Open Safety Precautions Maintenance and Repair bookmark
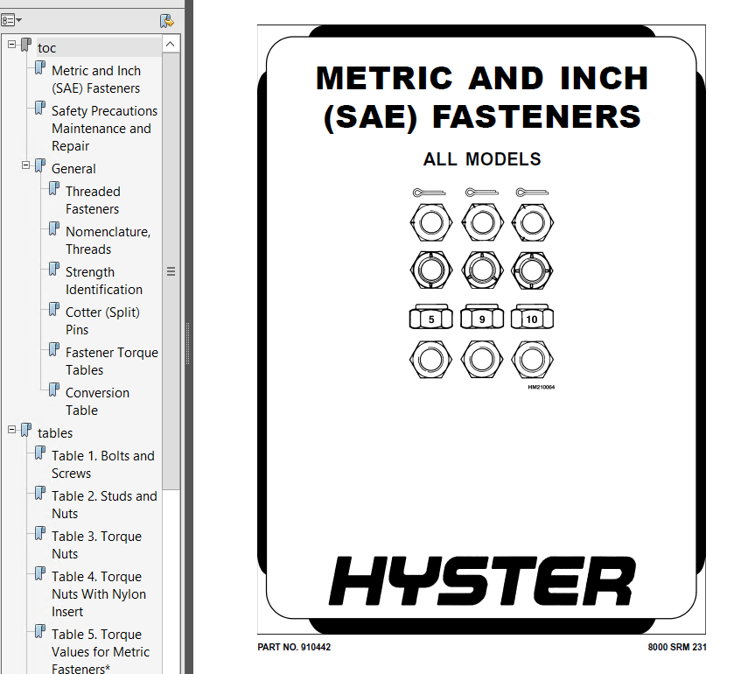This screenshot has height=674, width=734. (104, 129)
